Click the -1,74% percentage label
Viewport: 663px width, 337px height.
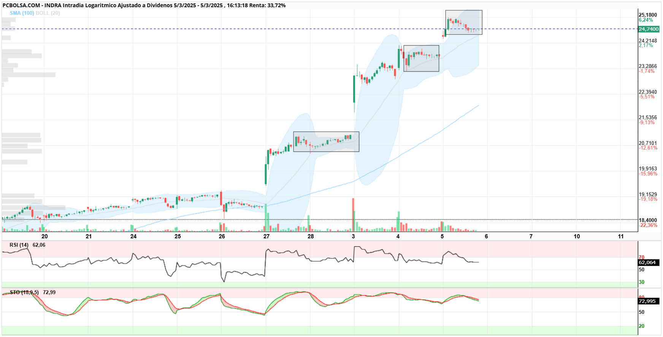tap(647, 71)
